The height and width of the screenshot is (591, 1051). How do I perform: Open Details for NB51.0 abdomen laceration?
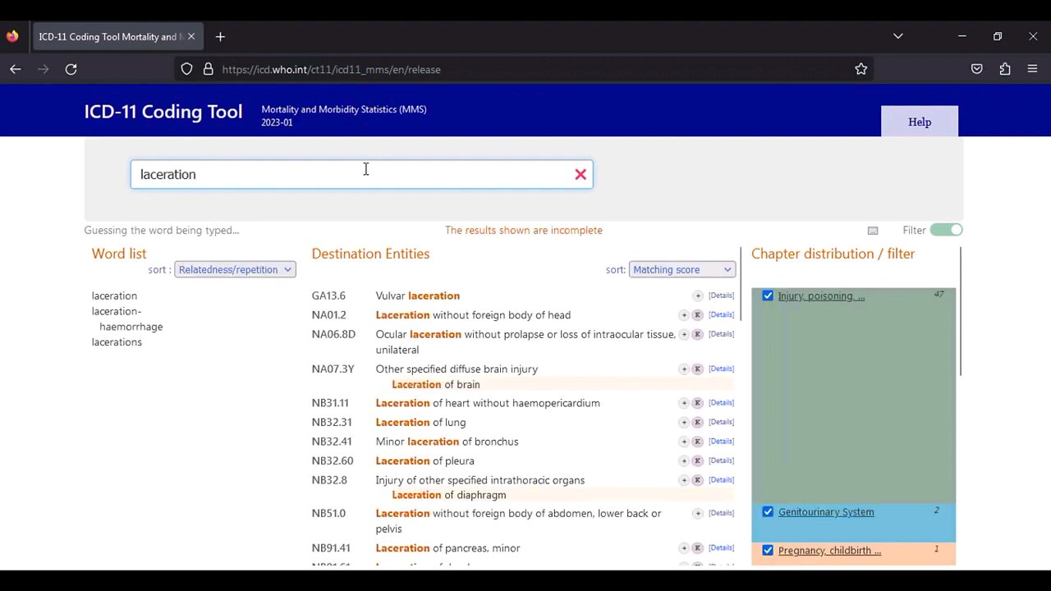tap(721, 513)
